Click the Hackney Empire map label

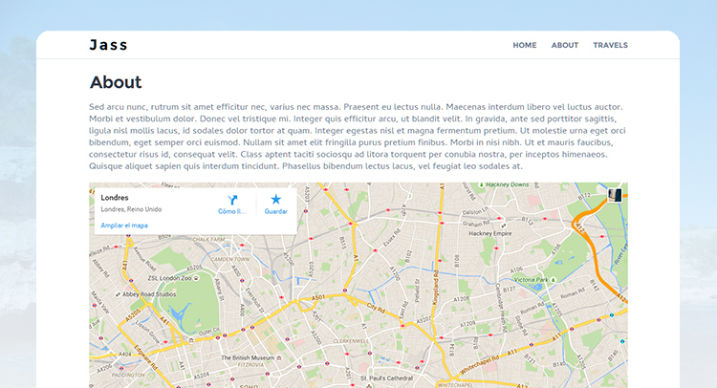point(490,233)
